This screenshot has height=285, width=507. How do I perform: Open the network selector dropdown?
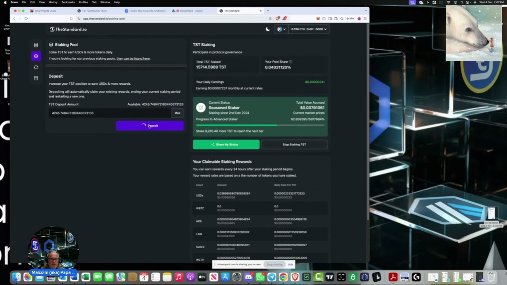(x=281, y=29)
